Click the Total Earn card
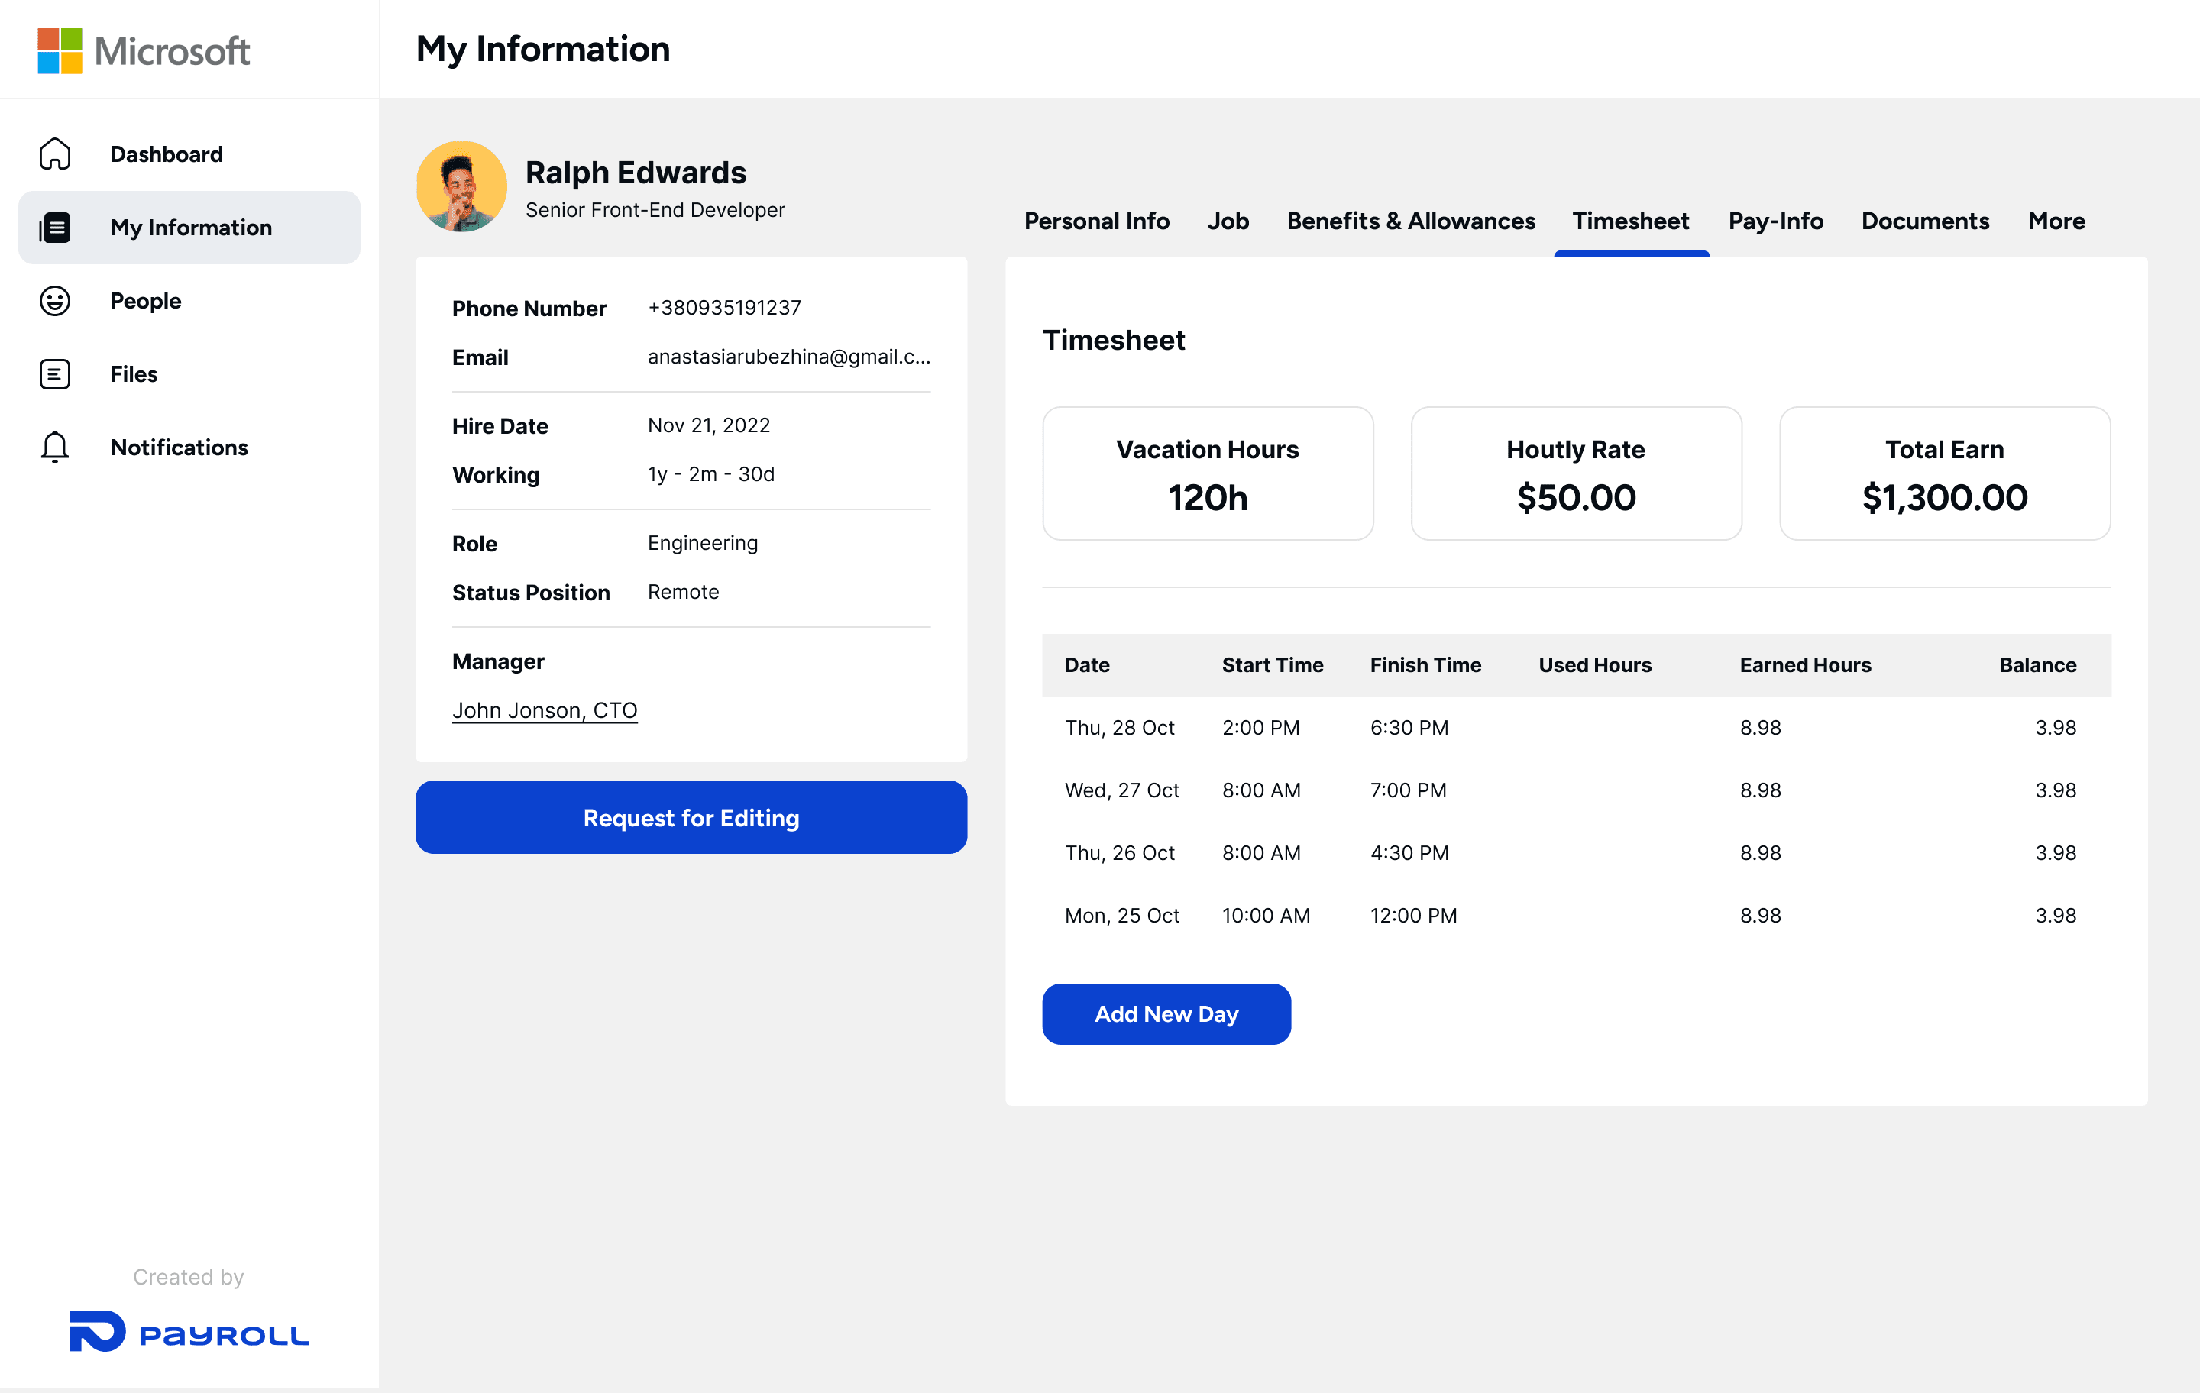This screenshot has height=1393, width=2200. tap(1944, 473)
